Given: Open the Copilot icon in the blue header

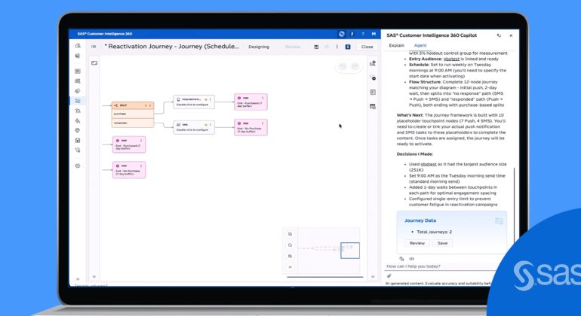Looking at the screenshot, I should pyautogui.click(x=341, y=34).
